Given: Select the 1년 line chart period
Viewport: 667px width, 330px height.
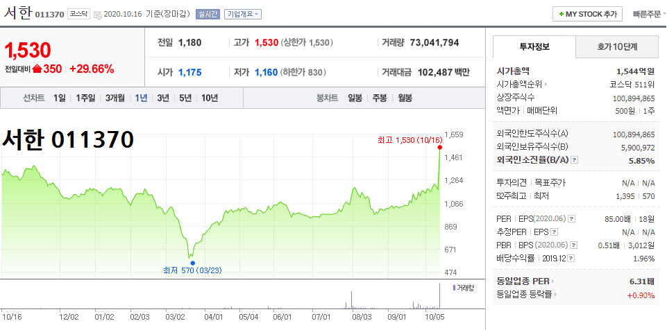Looking at the screenshot, I should point(141,98).
